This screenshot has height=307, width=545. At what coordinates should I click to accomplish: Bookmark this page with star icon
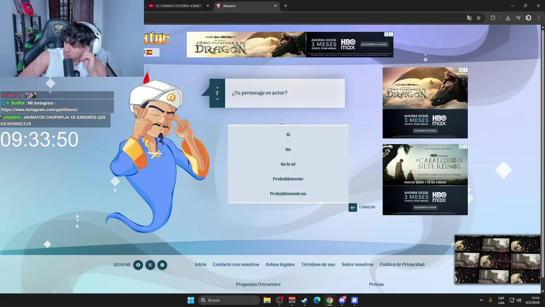pos(479,18)
